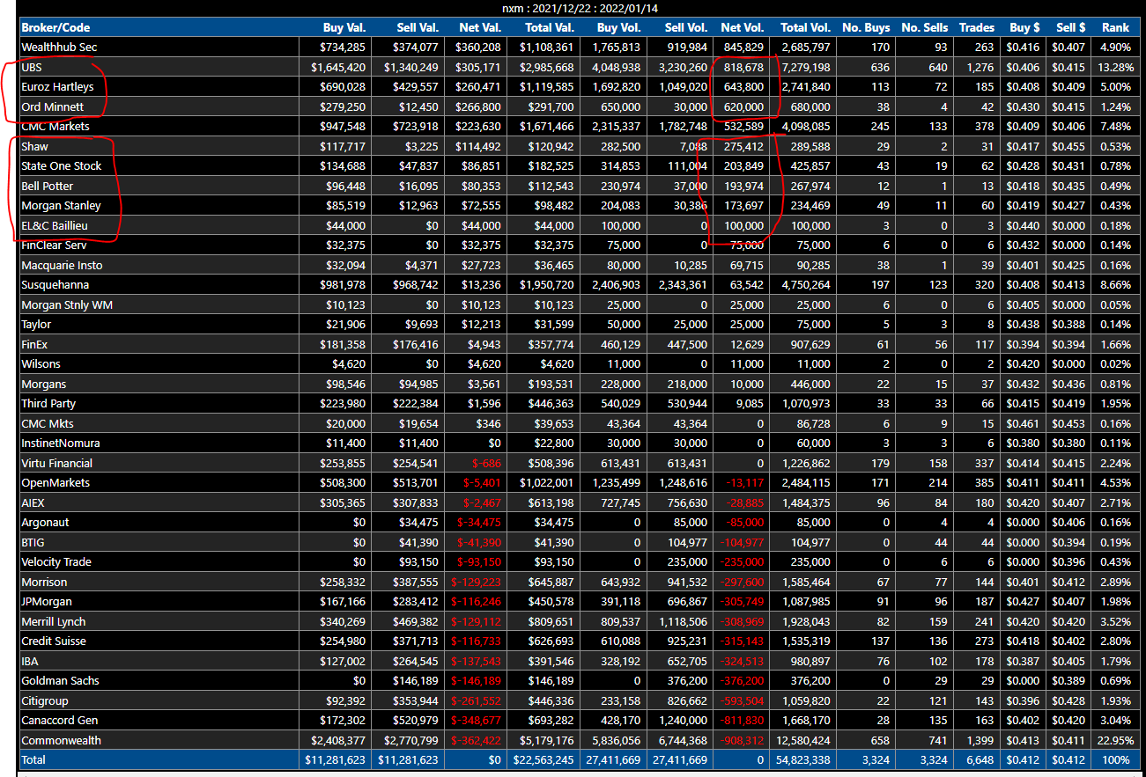The height and width of the screenshot is (777, 1146).
Task: Sort by the Buy Vol. column header
Action: click(618, 27)
